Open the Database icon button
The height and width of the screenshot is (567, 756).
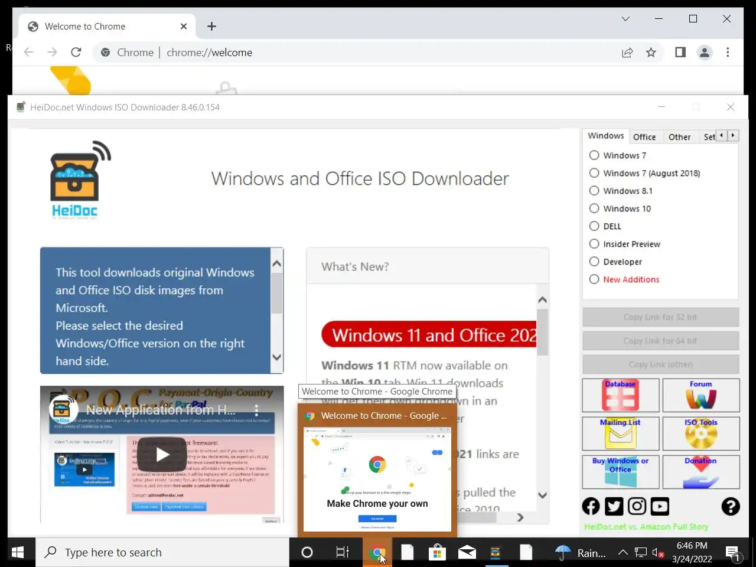[x=620, y=395]
